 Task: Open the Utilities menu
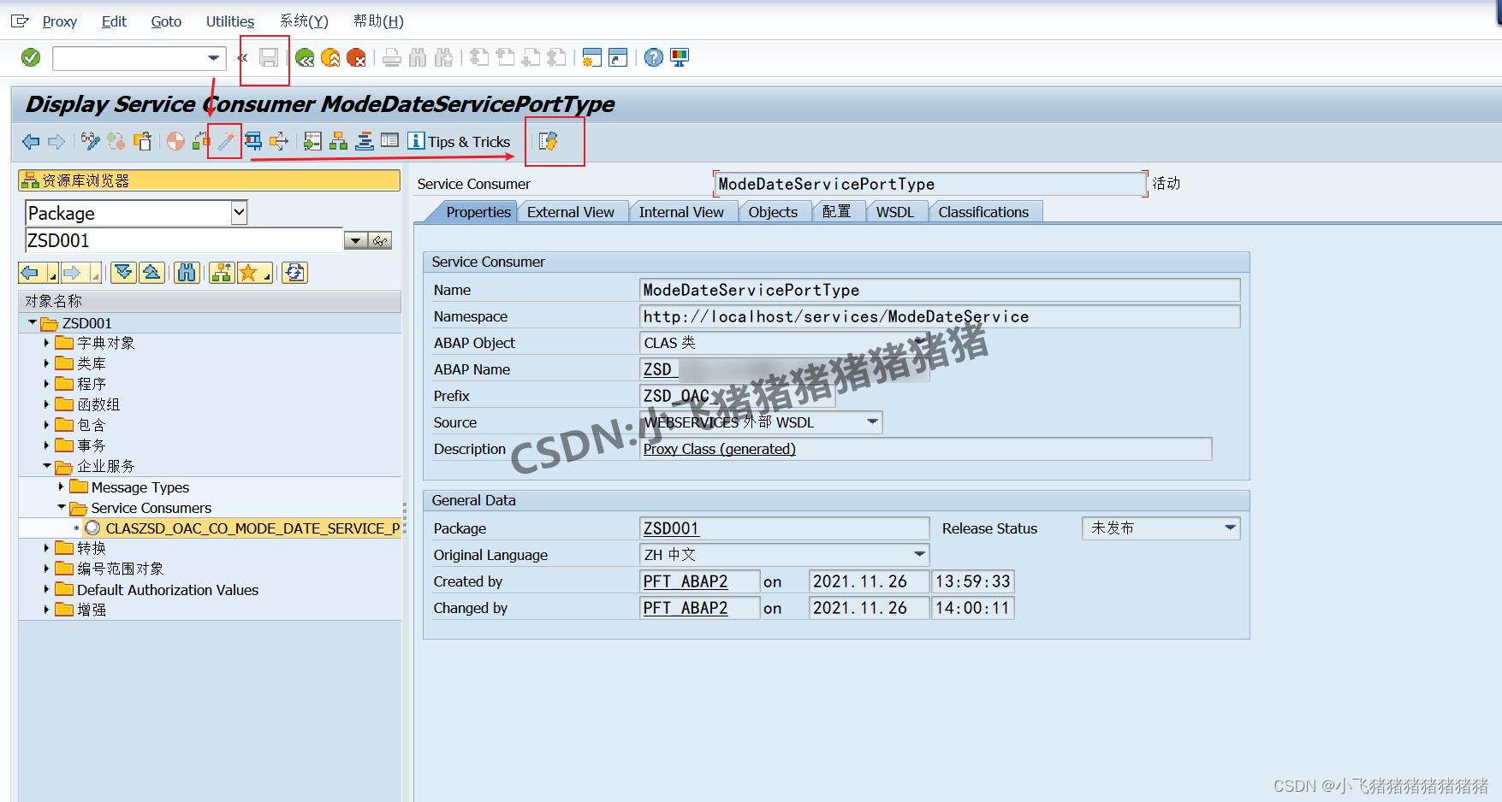click(x=230, y=21)
